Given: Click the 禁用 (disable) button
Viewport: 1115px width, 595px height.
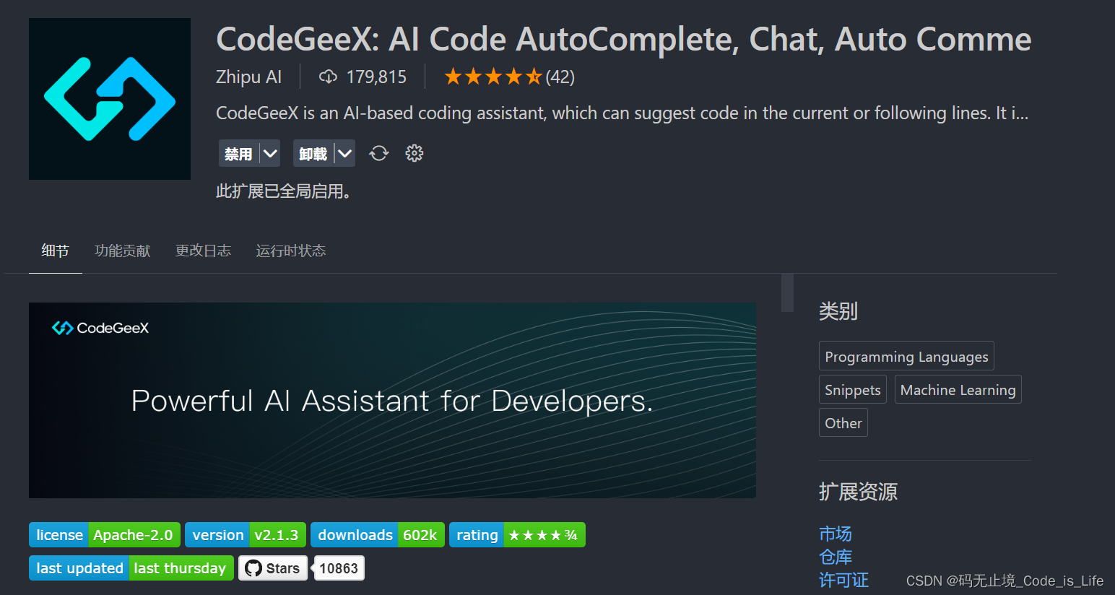Looking at the screenshot, I should [x=239, y=153].
